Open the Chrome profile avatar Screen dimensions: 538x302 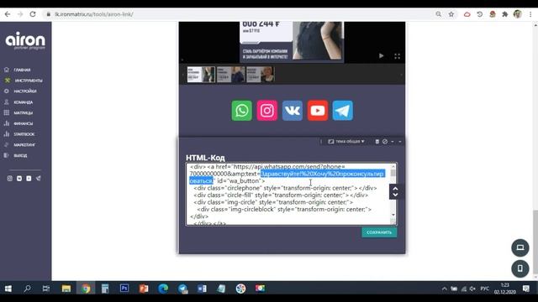pyautogui.click(x=518, y=14)
